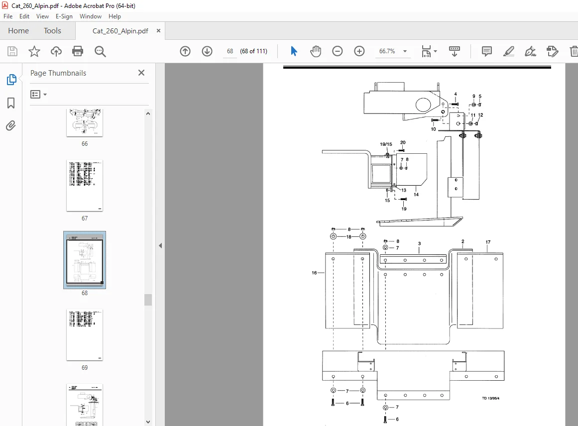Print the document
This screenshot has width=578, height=426.
[x=77, y=51]
